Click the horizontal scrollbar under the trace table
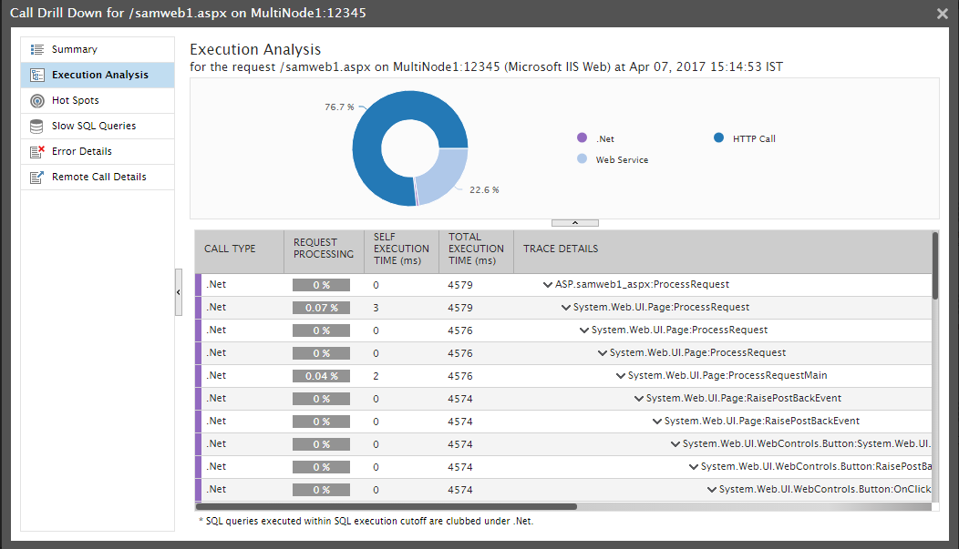 (387, 507)
